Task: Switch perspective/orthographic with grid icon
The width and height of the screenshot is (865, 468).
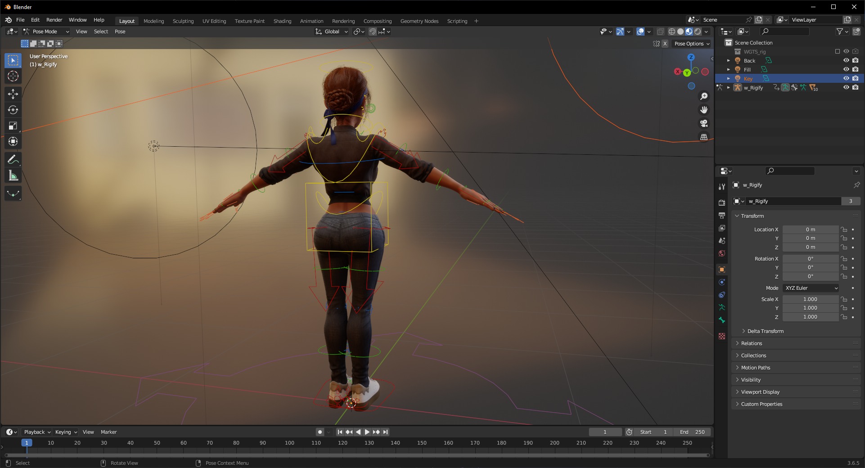Action: (x=704, y=137)
